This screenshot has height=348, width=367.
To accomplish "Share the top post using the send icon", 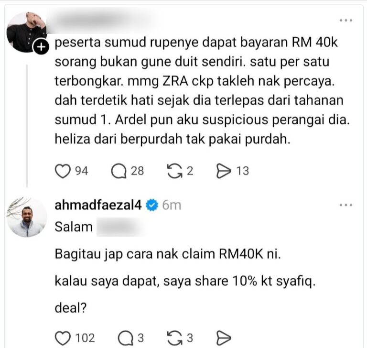I will tap(224, 171).
